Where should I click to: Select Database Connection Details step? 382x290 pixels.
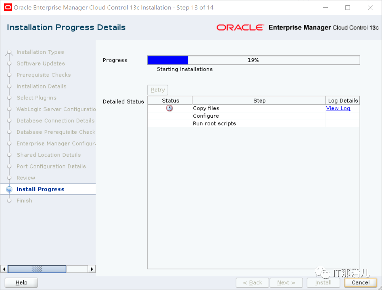(x=56, y=121)
